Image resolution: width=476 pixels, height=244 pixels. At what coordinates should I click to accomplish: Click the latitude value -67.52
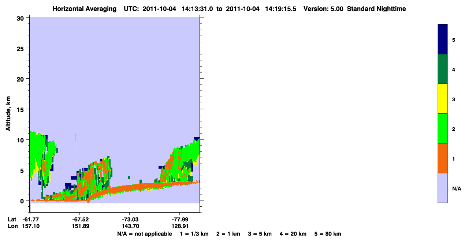click(x=80, y=219)
